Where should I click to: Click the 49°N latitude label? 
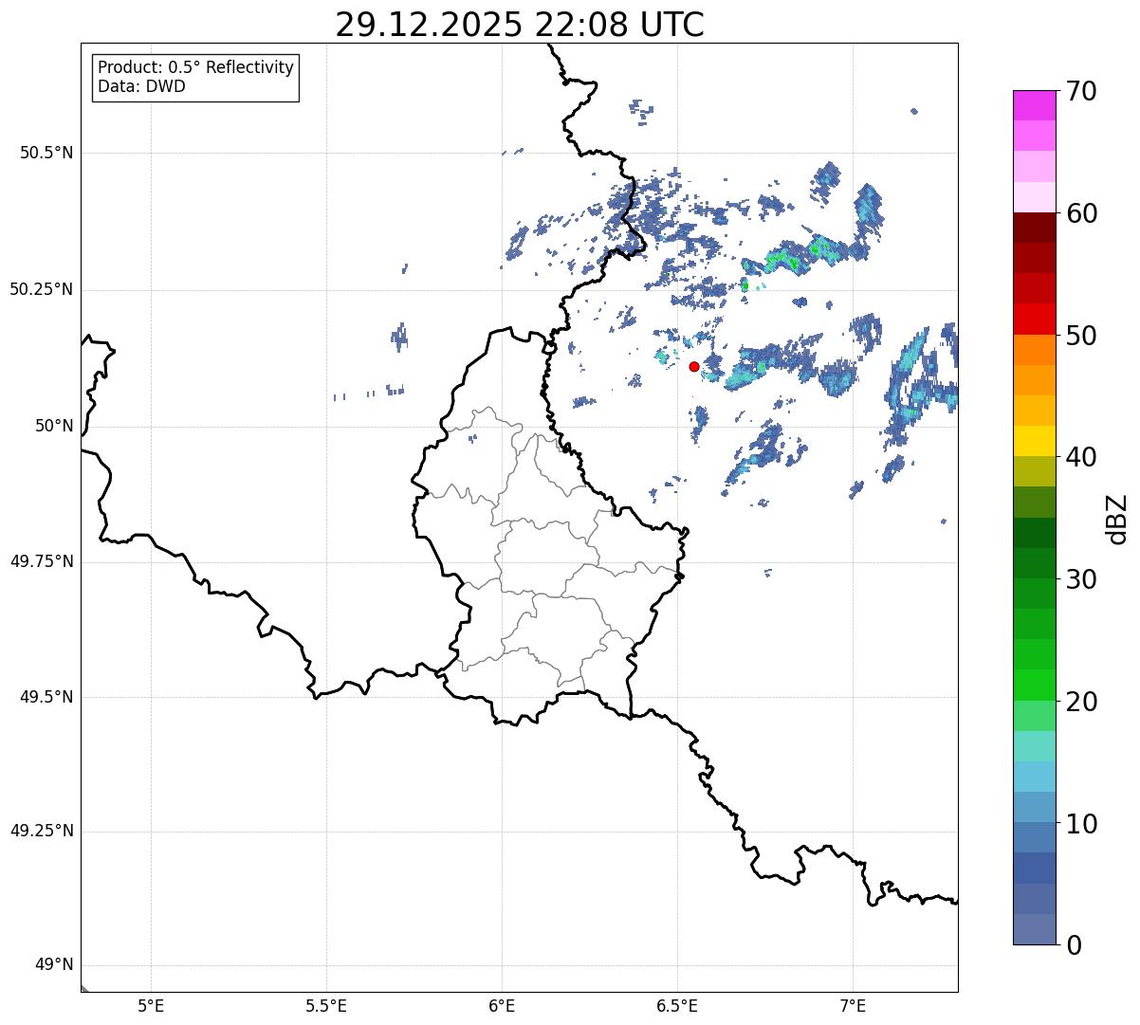pos(54,965)
